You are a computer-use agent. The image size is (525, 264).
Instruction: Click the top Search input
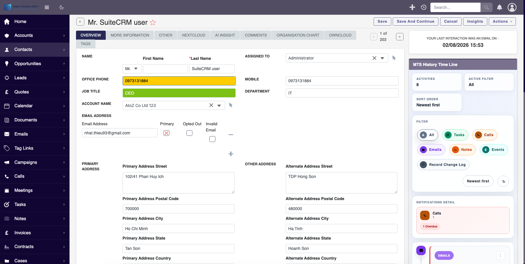pyautogui.click(x=455, y=7)
